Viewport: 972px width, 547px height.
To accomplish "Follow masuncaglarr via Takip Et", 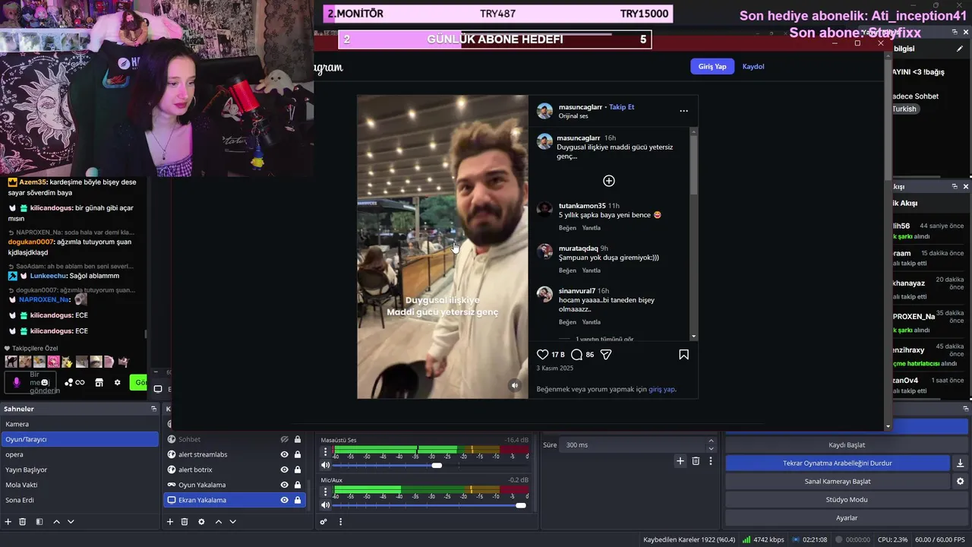I will 621,107.
